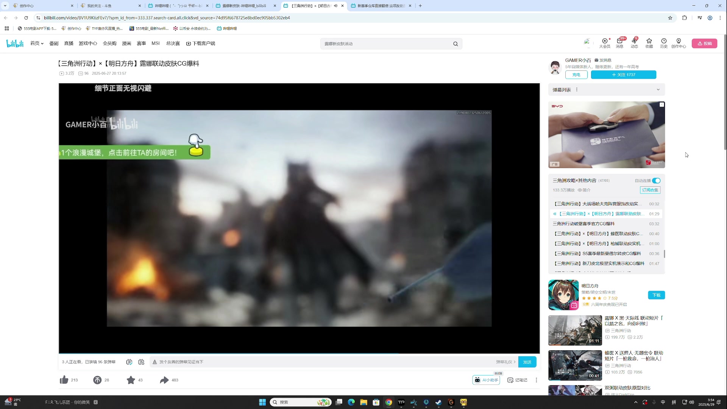Play 蜂医联动皮肤C video in list

coord(606,234)
